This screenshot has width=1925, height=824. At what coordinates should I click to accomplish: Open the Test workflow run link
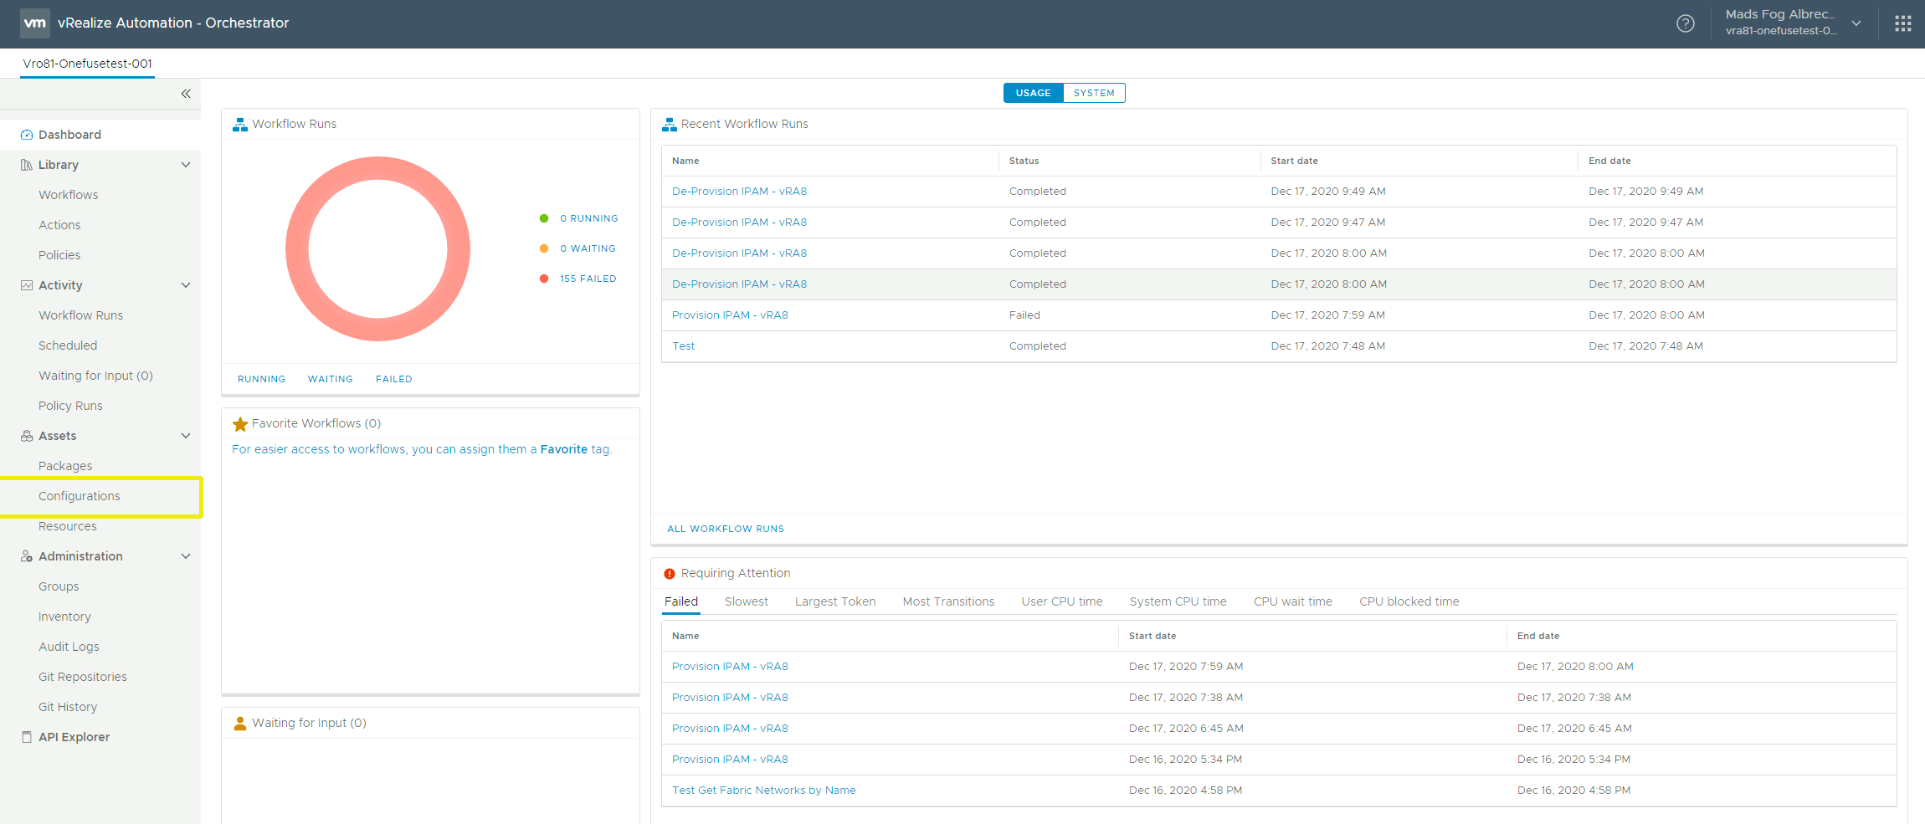(x=683, y=346)
